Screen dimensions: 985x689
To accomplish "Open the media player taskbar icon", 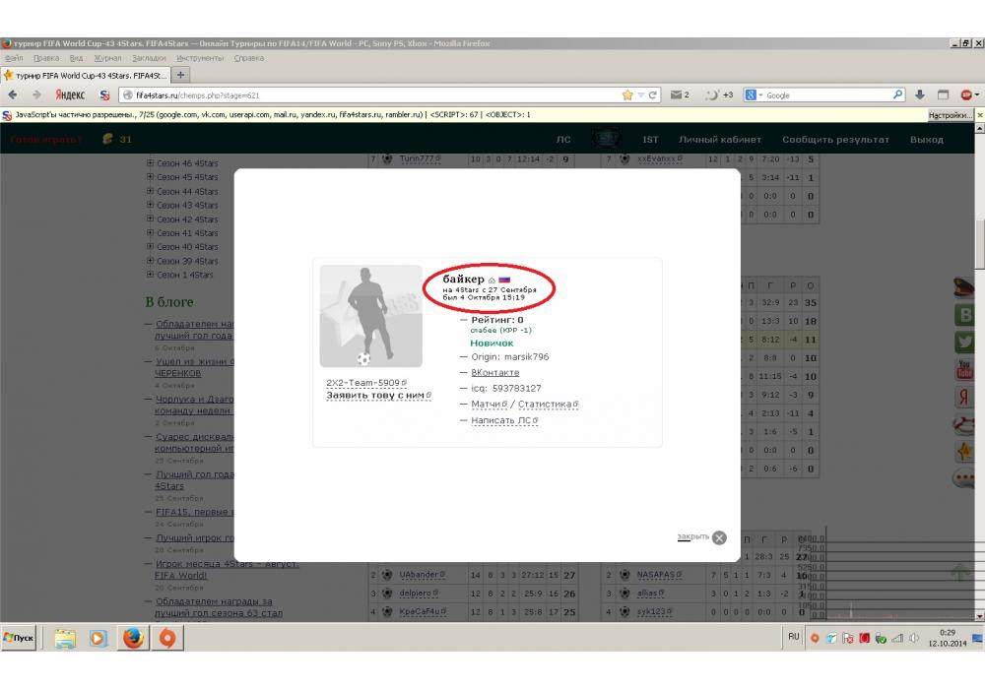I will pos(98,638).
